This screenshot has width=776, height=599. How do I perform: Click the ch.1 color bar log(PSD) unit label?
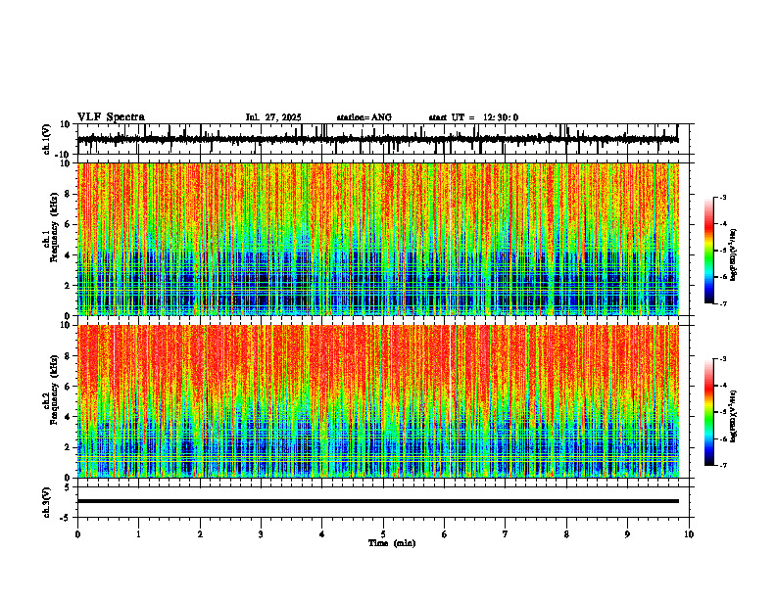(734, 255)
